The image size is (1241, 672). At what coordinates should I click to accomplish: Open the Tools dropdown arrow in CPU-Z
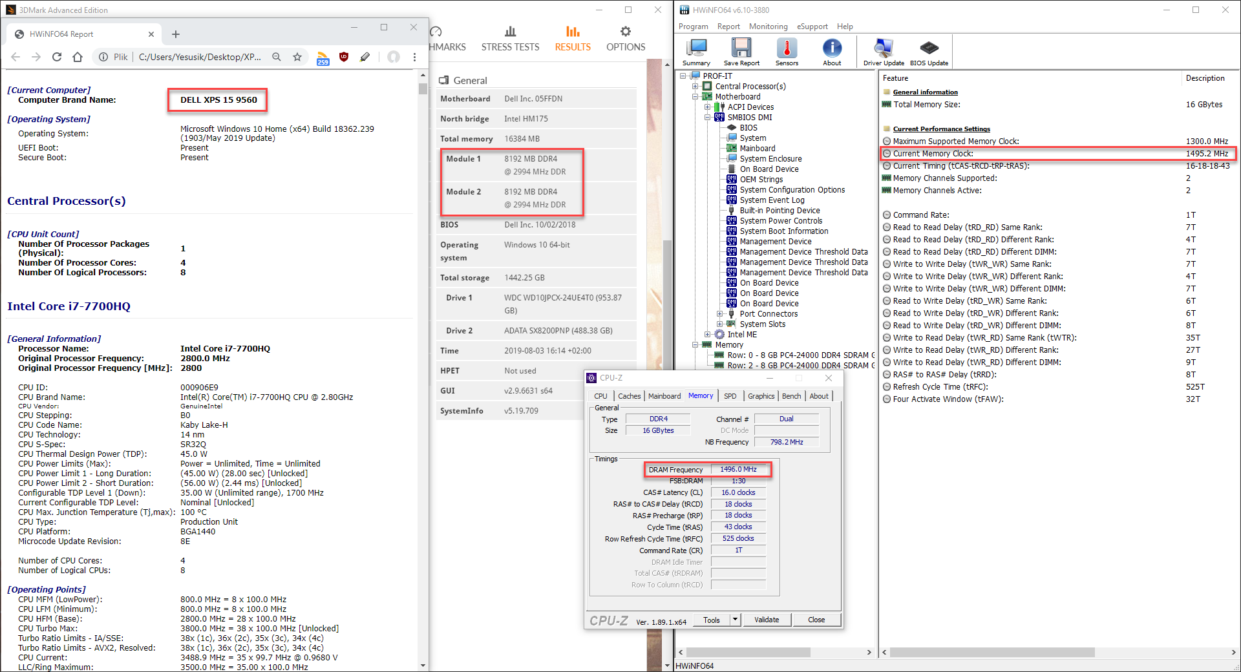(735, 620)
